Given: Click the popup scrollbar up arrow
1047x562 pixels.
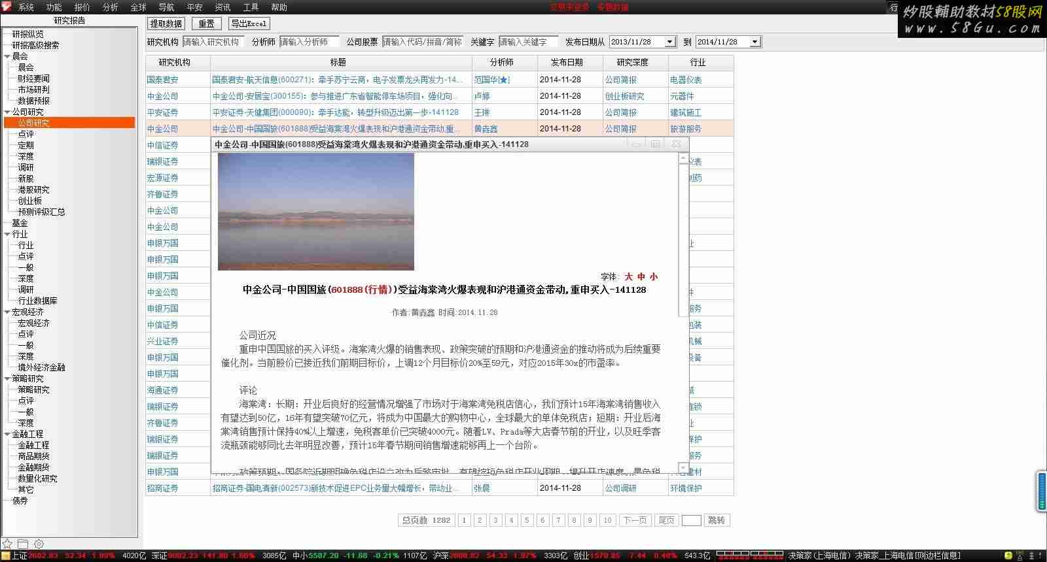Looking at the screenshot, I should pos(683,159).
